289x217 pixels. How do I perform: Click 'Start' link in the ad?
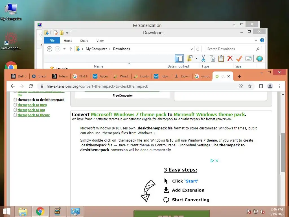click(x=191, y=181)
